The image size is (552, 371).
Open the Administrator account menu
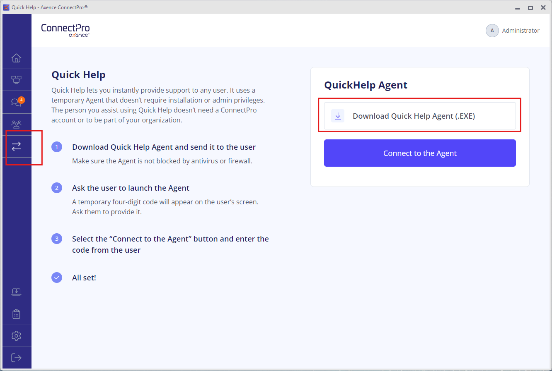pyautogui.click(x=513, y=31)
